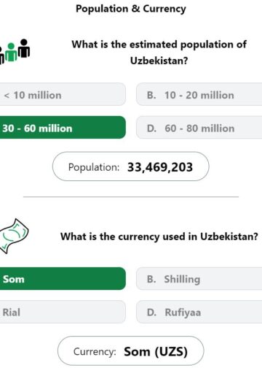
Task: Click the 'Som (UZS)' bold text
Action: tap(156, 352)
